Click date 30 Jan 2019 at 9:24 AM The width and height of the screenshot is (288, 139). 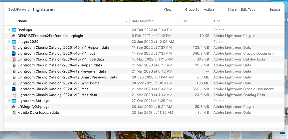click(152, 107)
